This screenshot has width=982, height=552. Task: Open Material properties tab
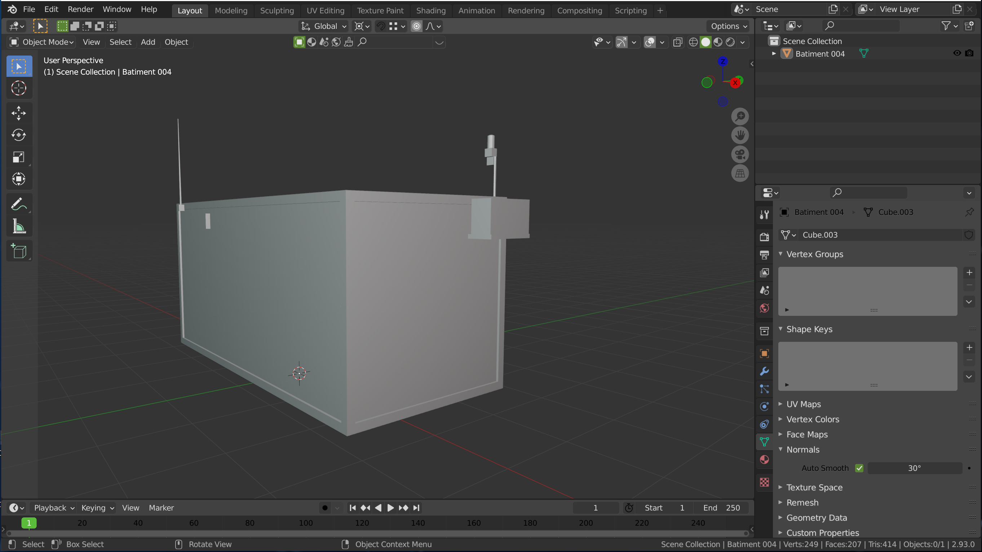764,460
